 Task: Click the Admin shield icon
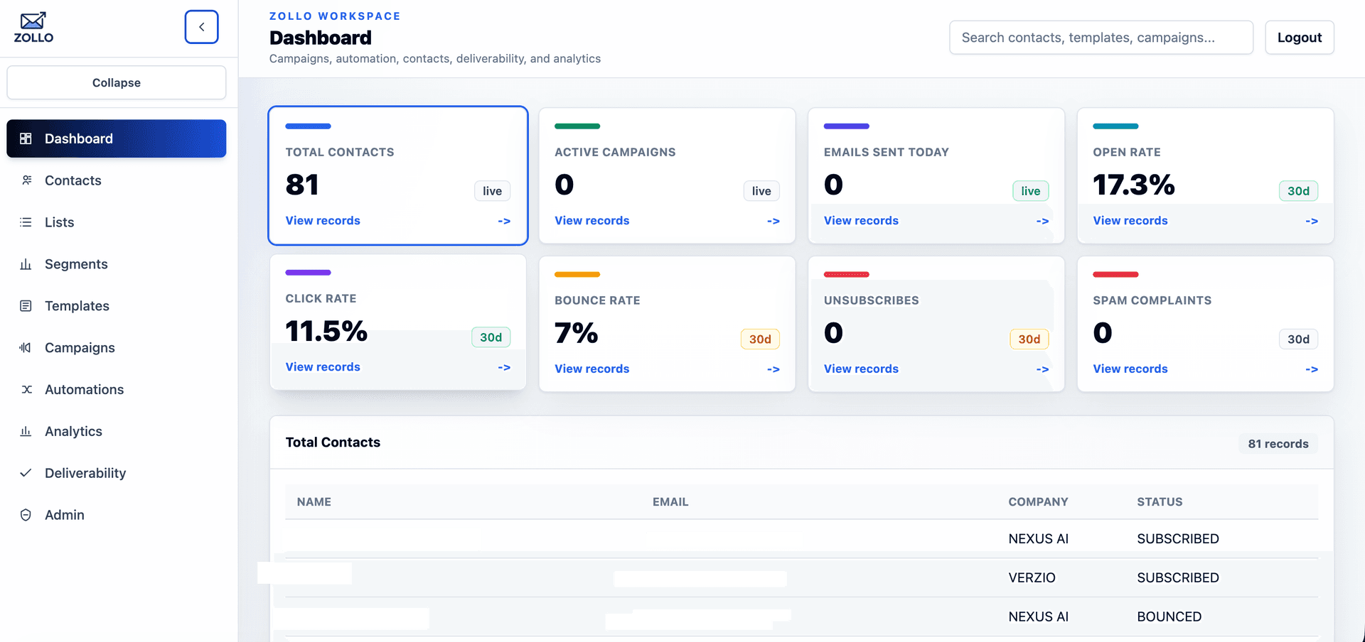click(26, 515)
